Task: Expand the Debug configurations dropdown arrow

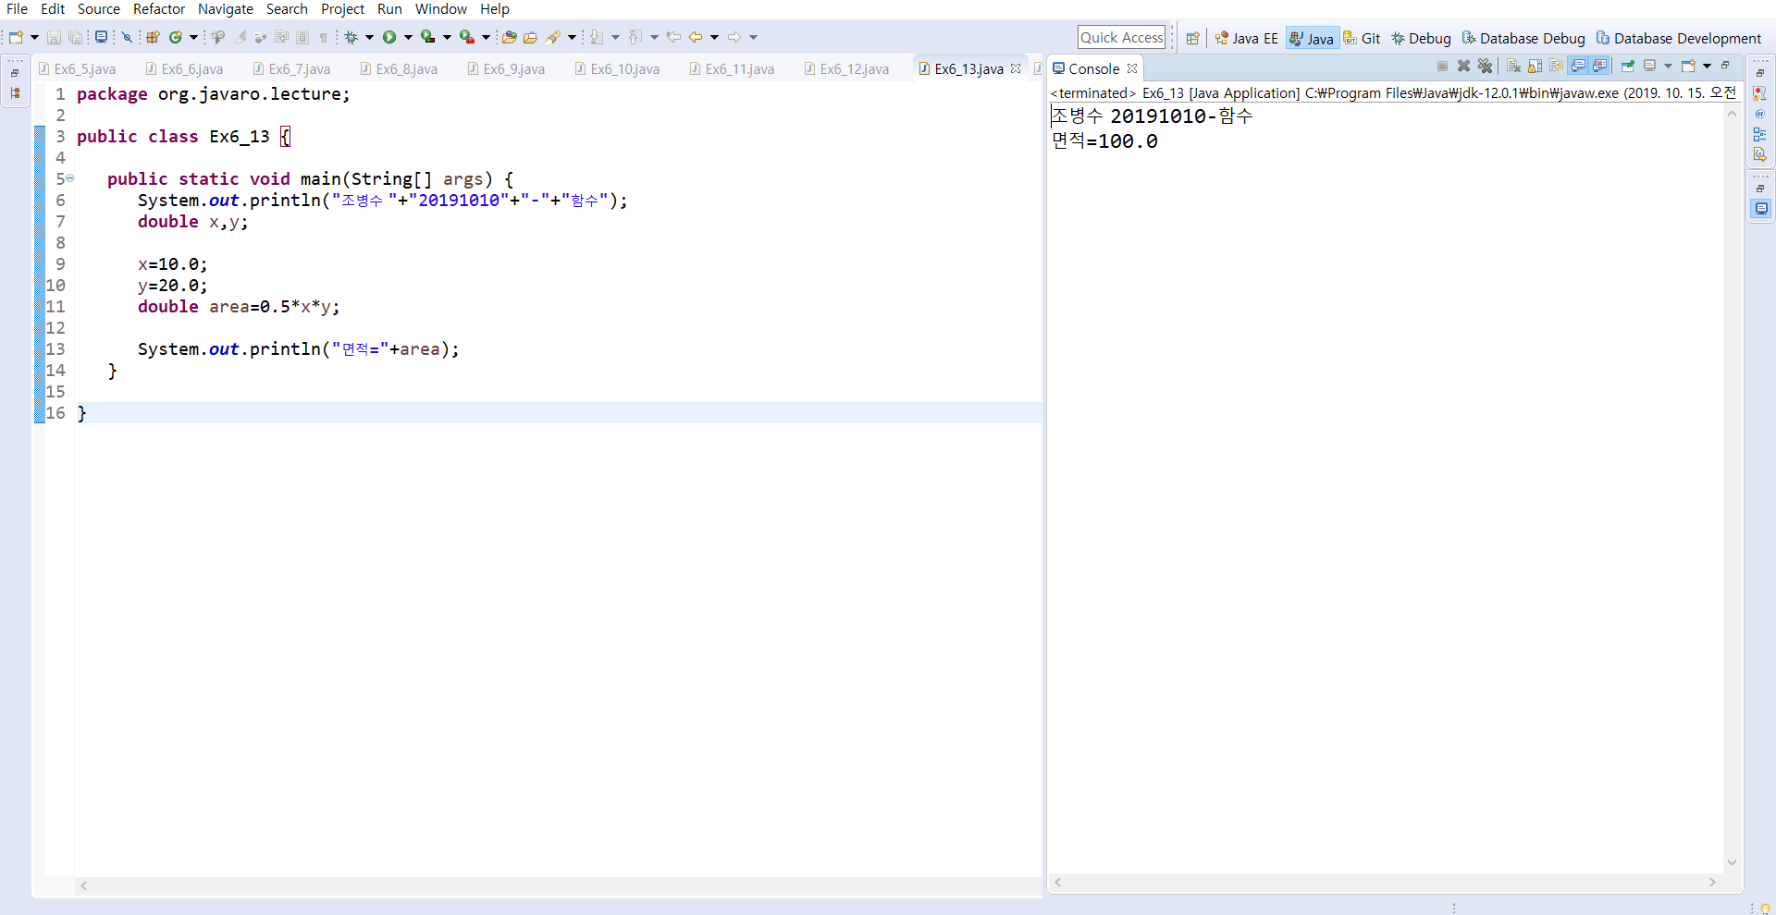Action: tap(369, 38)
